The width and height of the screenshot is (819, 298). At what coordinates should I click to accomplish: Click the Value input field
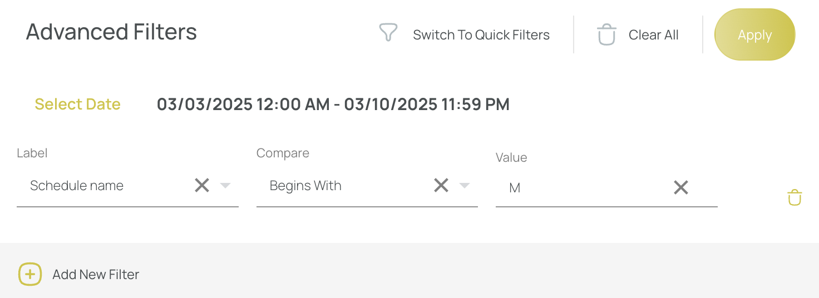606,188
